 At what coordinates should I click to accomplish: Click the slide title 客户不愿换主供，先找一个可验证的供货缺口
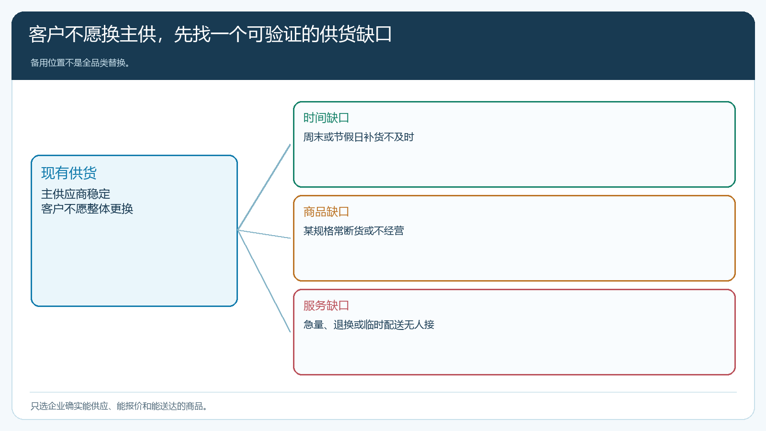click(210, 34)
